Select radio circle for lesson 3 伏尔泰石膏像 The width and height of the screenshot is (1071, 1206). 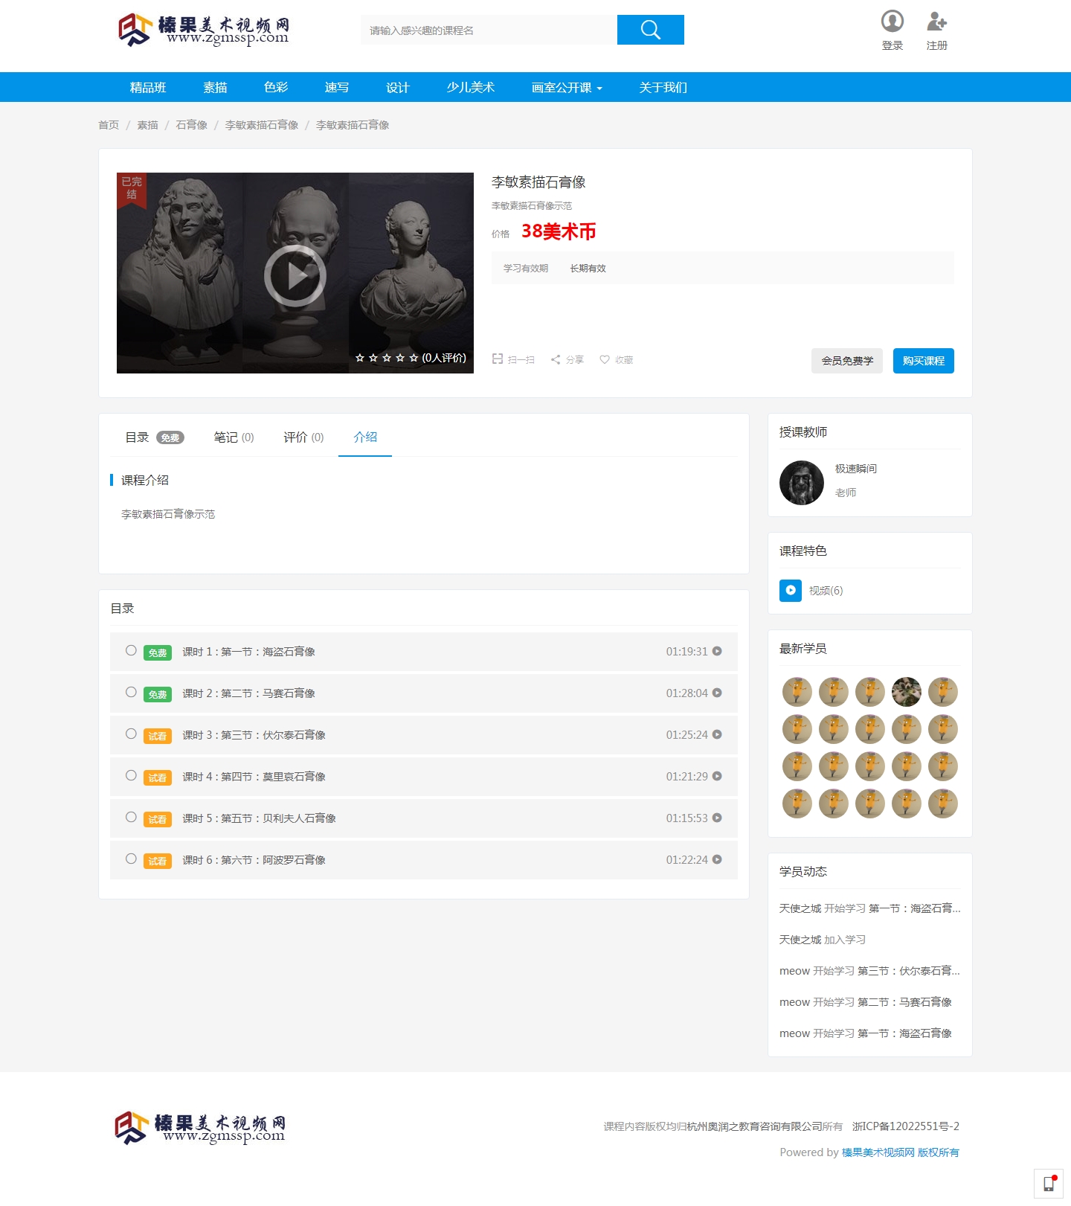click(131, 734)
